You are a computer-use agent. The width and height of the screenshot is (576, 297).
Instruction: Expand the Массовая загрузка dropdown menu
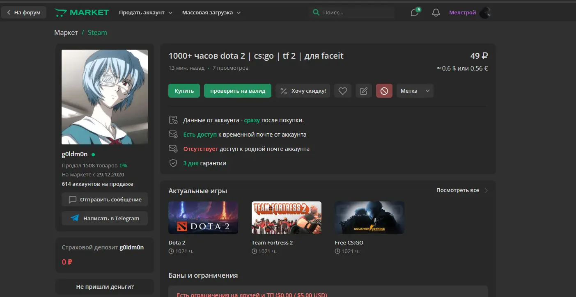click(x=211, y=13)
